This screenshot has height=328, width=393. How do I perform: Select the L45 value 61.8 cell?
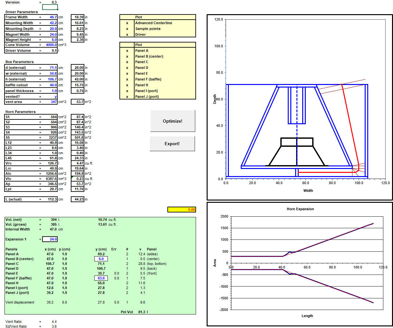[x=50, y=158]
